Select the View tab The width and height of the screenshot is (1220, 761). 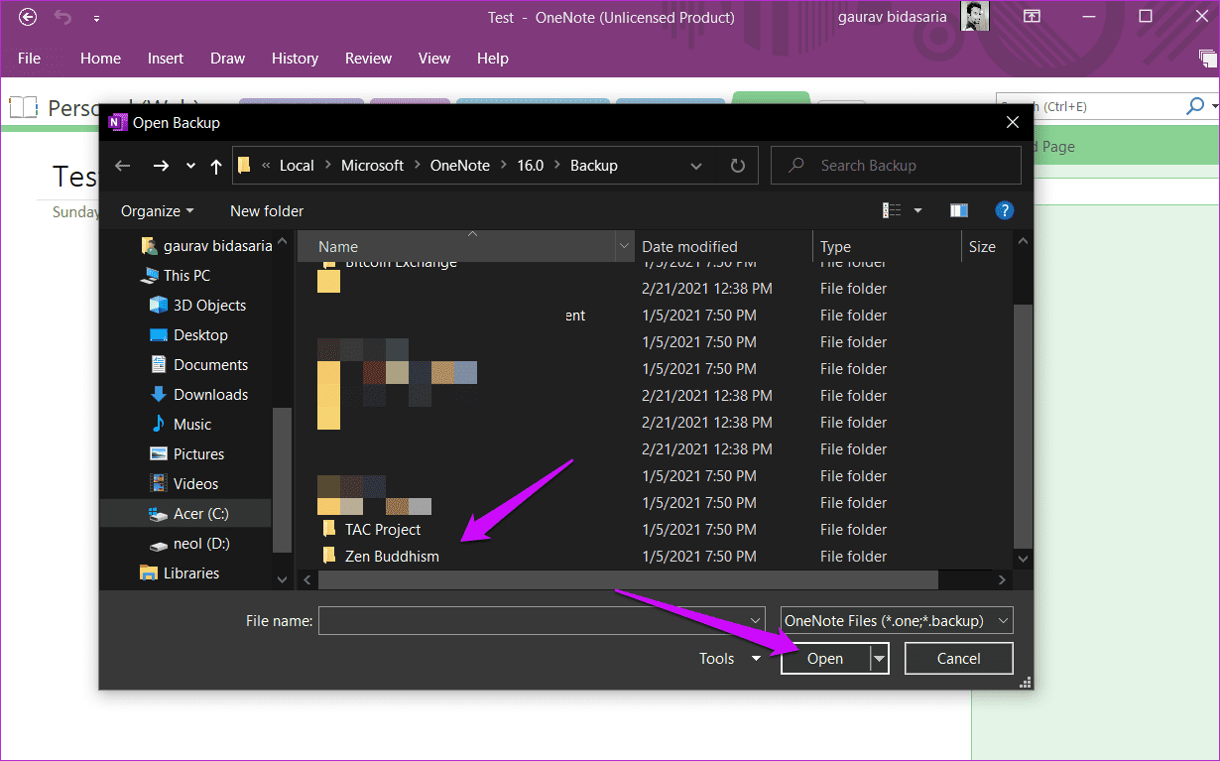click(x=433, y=59)
